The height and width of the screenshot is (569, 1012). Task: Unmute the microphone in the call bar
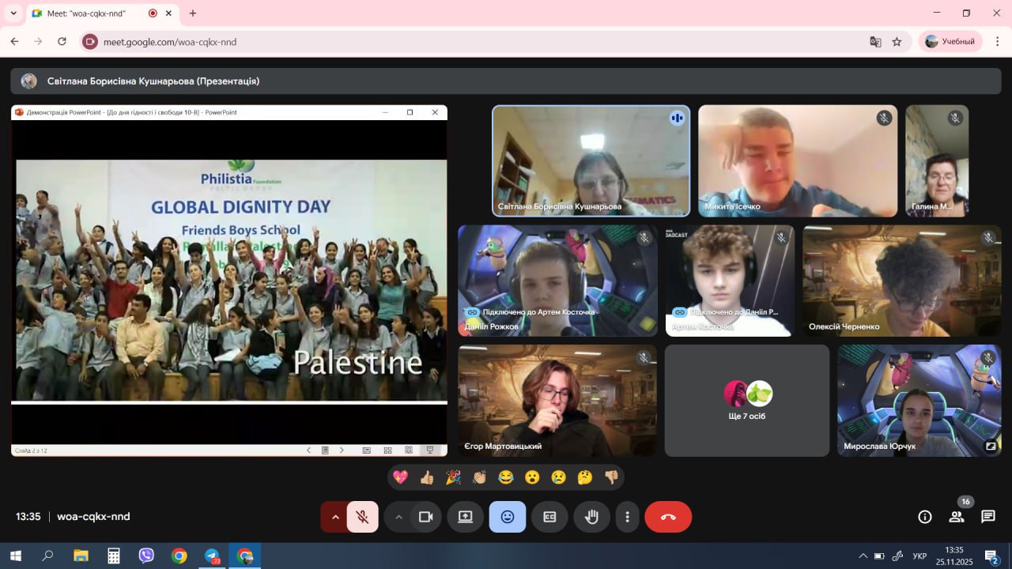tap(363, 517)
